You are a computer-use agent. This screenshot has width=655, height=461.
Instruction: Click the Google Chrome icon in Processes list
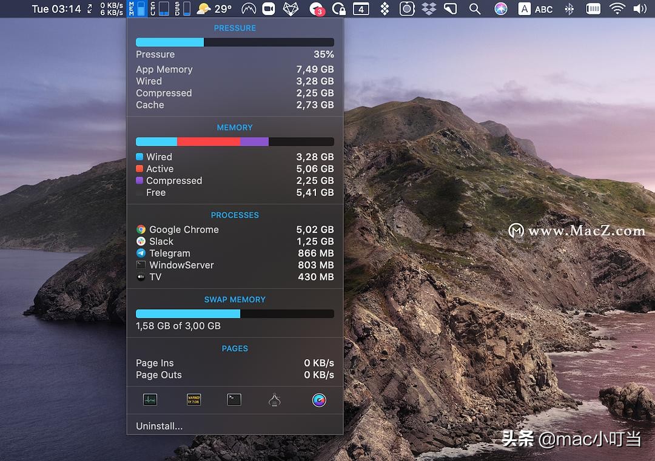(141, 230)
